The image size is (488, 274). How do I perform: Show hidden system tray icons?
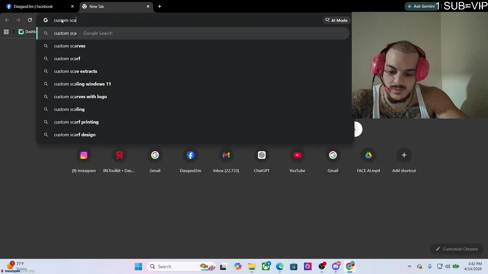point(409,266)
